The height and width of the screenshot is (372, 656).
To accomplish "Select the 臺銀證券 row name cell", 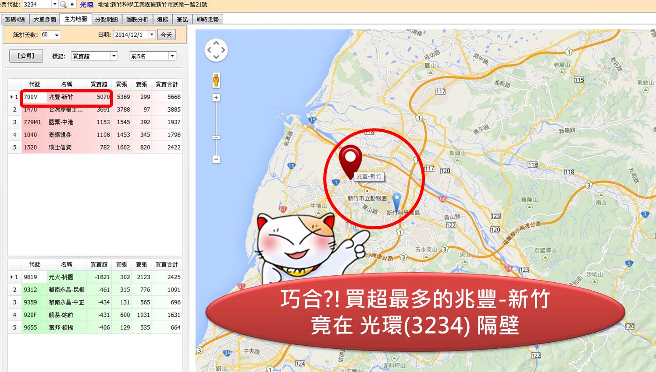I will (x=67, y=135).
